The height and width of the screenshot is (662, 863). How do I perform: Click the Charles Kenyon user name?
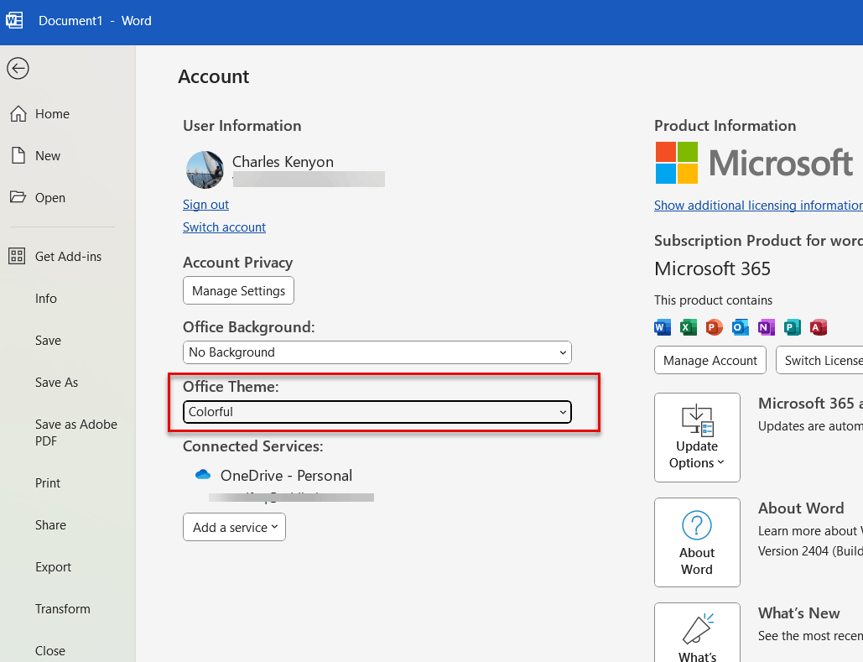click(283, 161)
